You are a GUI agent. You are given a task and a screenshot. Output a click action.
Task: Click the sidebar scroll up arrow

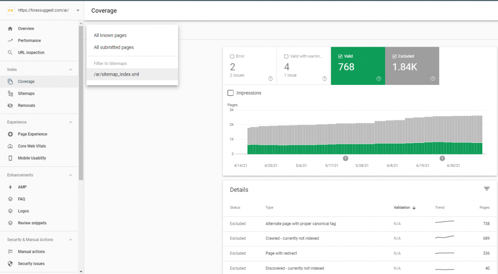coord(81,23)
